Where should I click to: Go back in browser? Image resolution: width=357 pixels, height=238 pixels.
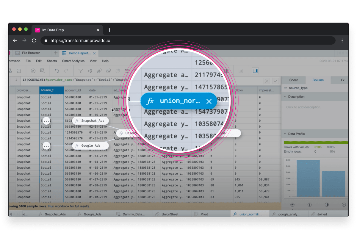tap(15, 40)
